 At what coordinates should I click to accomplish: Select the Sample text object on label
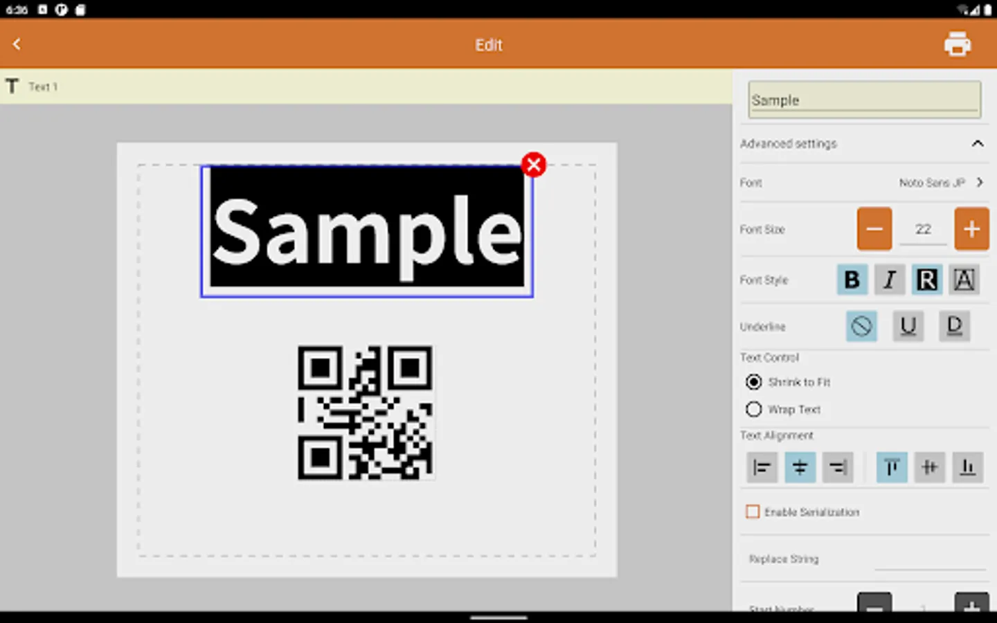367,231
